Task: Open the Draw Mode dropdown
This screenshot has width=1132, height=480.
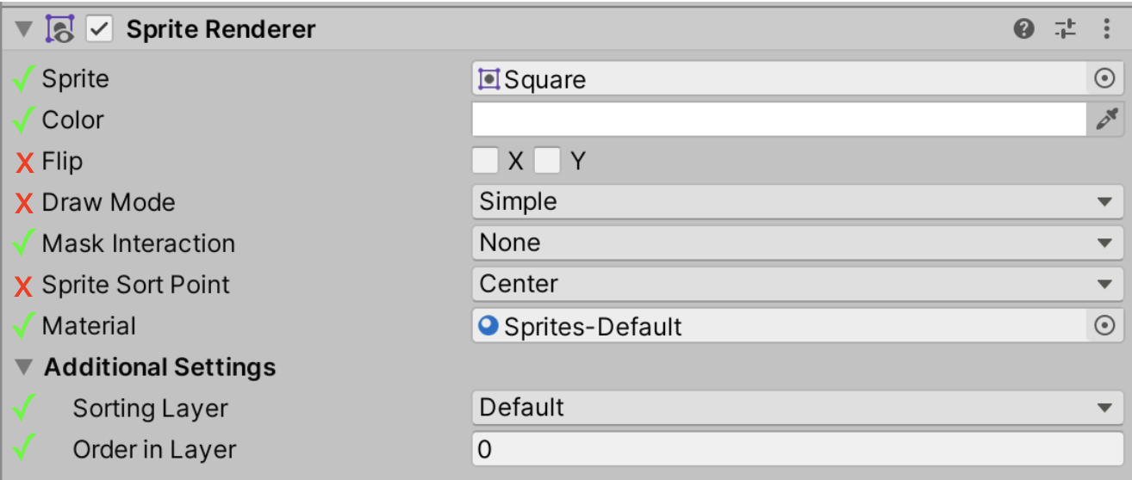Action: click(x=797, y=202)
